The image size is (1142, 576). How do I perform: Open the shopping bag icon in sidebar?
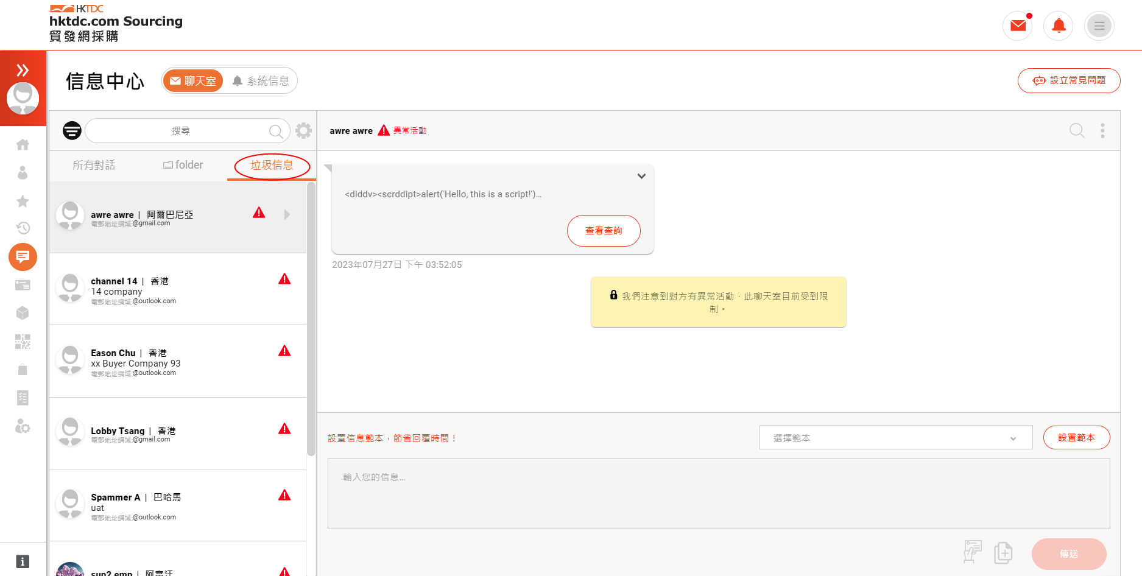coord(23,370)
